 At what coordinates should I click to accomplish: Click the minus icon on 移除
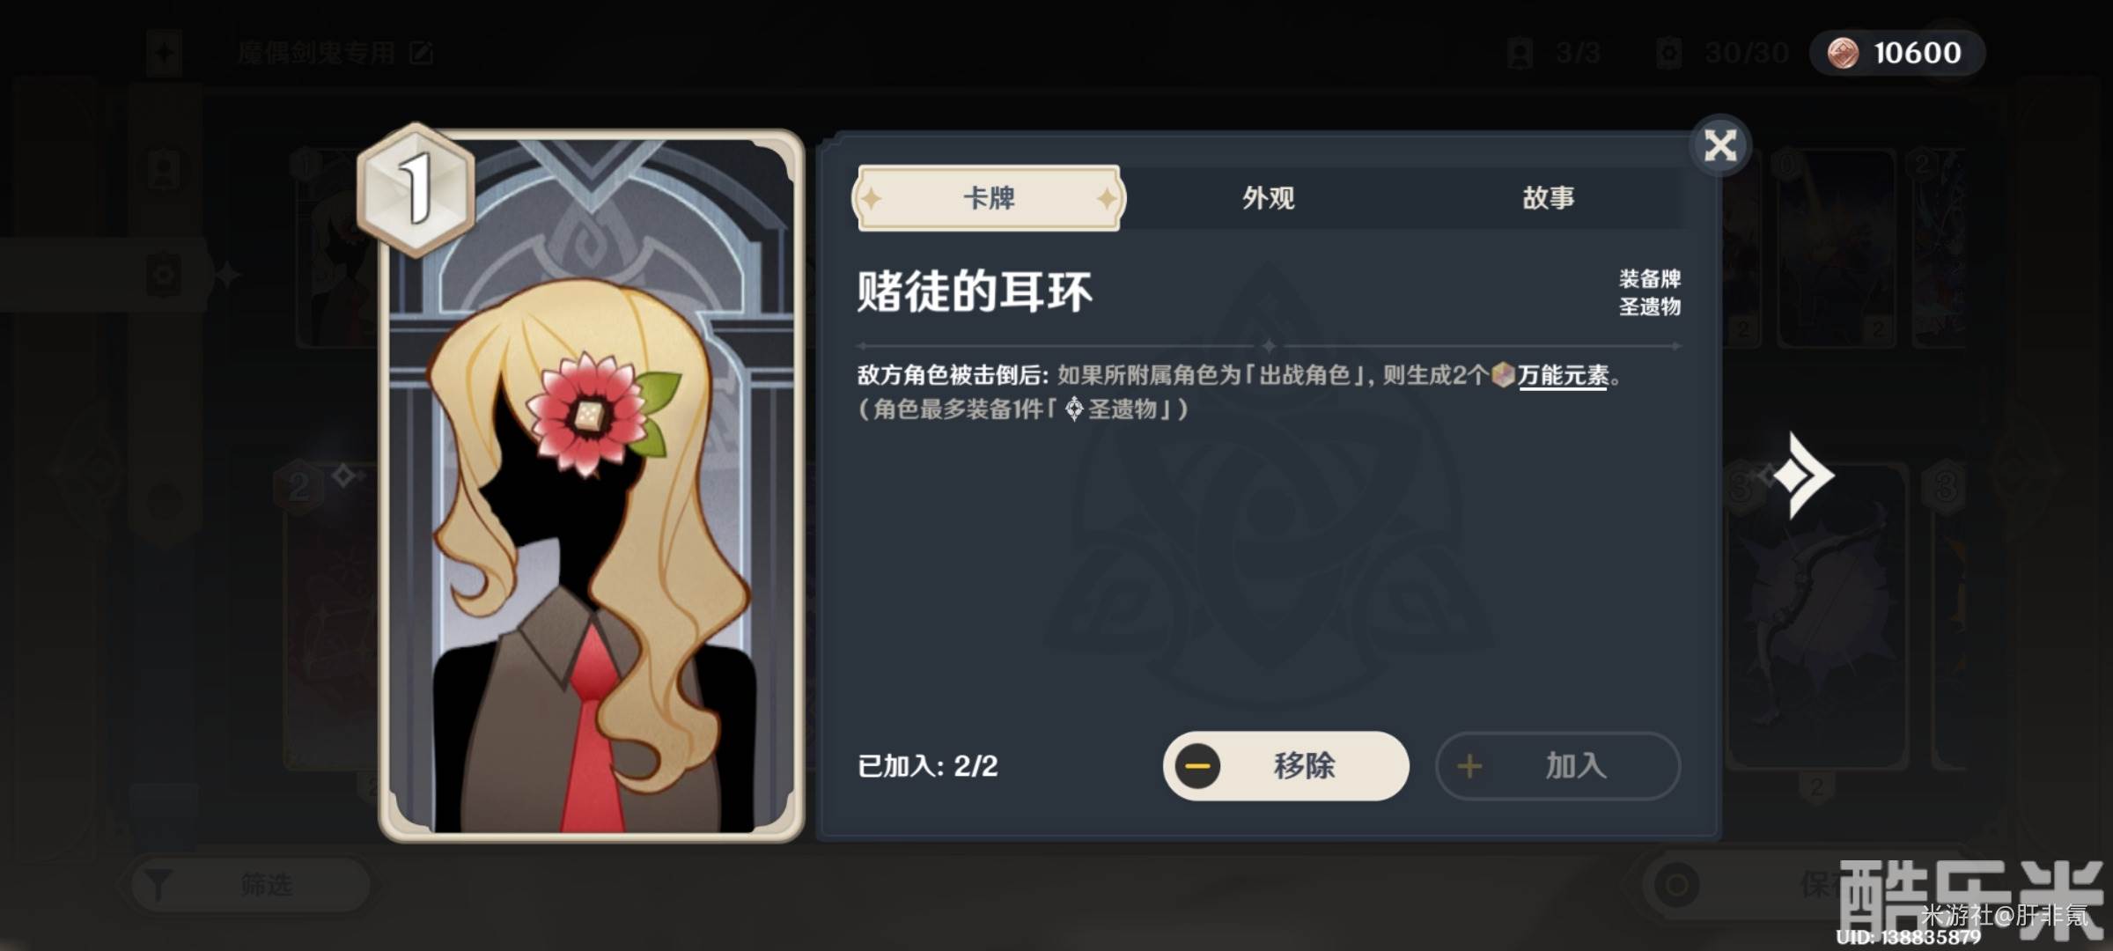click(x=1197, y=765)
